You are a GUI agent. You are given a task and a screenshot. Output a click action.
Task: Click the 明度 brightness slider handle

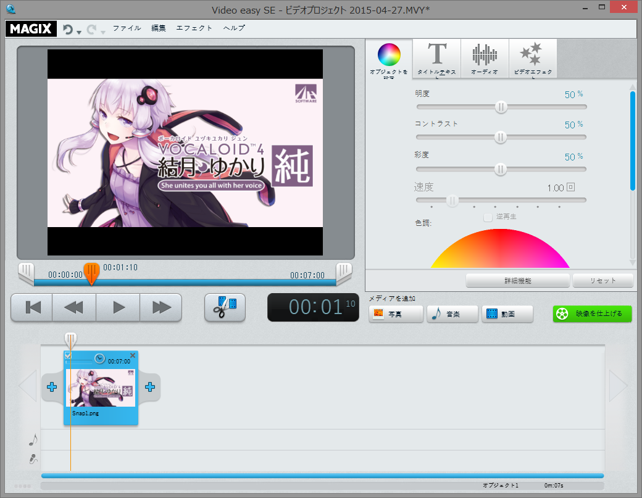pos(501,107)
